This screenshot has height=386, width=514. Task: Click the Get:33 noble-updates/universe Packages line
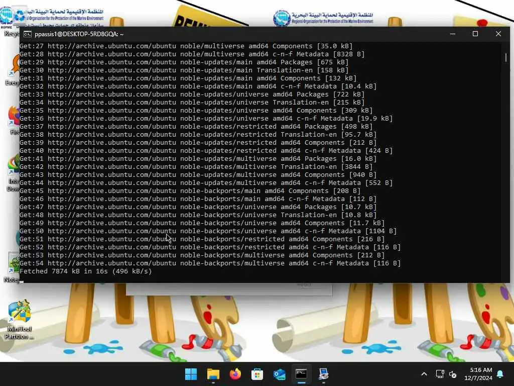coord(192,94)
